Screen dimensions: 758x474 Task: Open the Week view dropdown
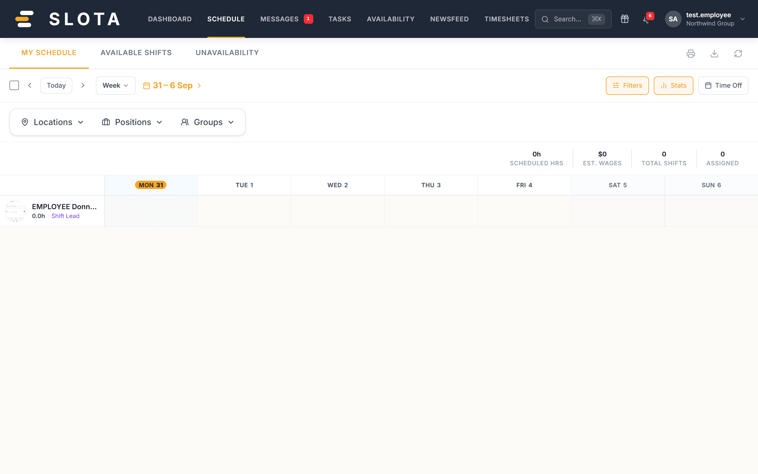[115, 86]
